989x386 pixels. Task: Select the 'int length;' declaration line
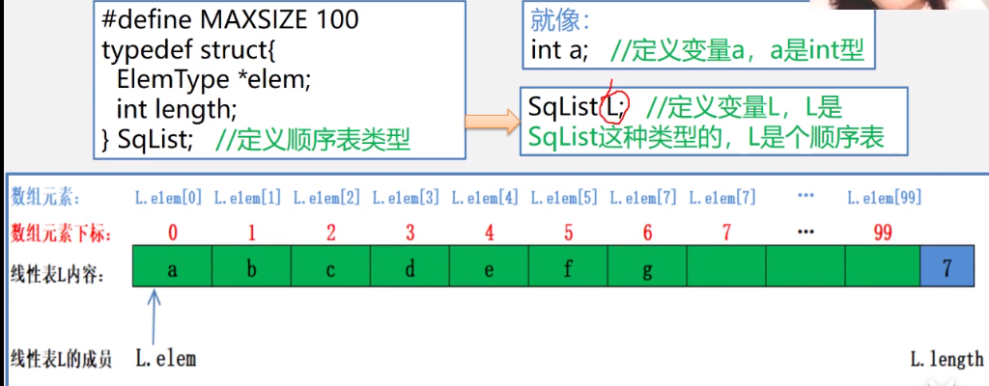tap(177, 110)
